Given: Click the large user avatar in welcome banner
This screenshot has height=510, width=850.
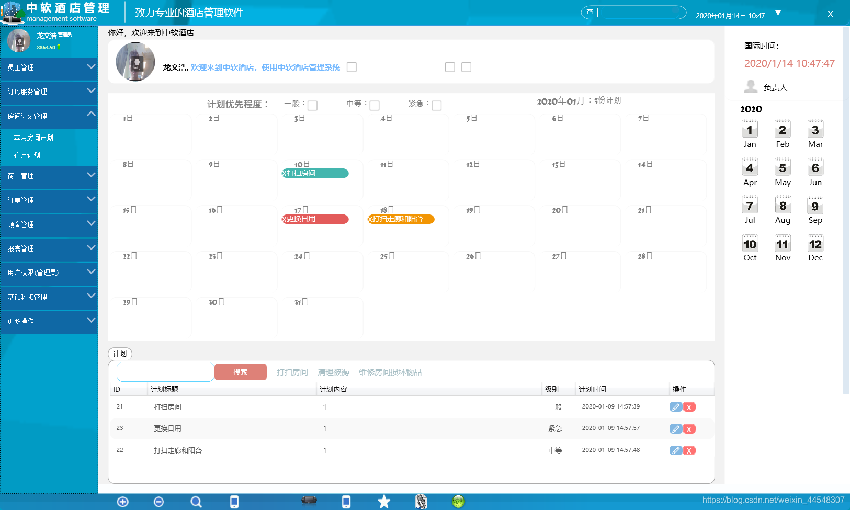Looking at the screenshot, I should [135, 62].
